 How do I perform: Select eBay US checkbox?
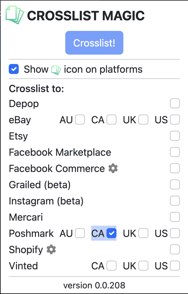point(175,120)
